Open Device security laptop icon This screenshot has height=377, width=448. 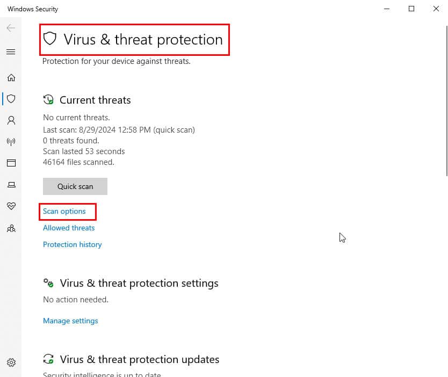point(11,185)
